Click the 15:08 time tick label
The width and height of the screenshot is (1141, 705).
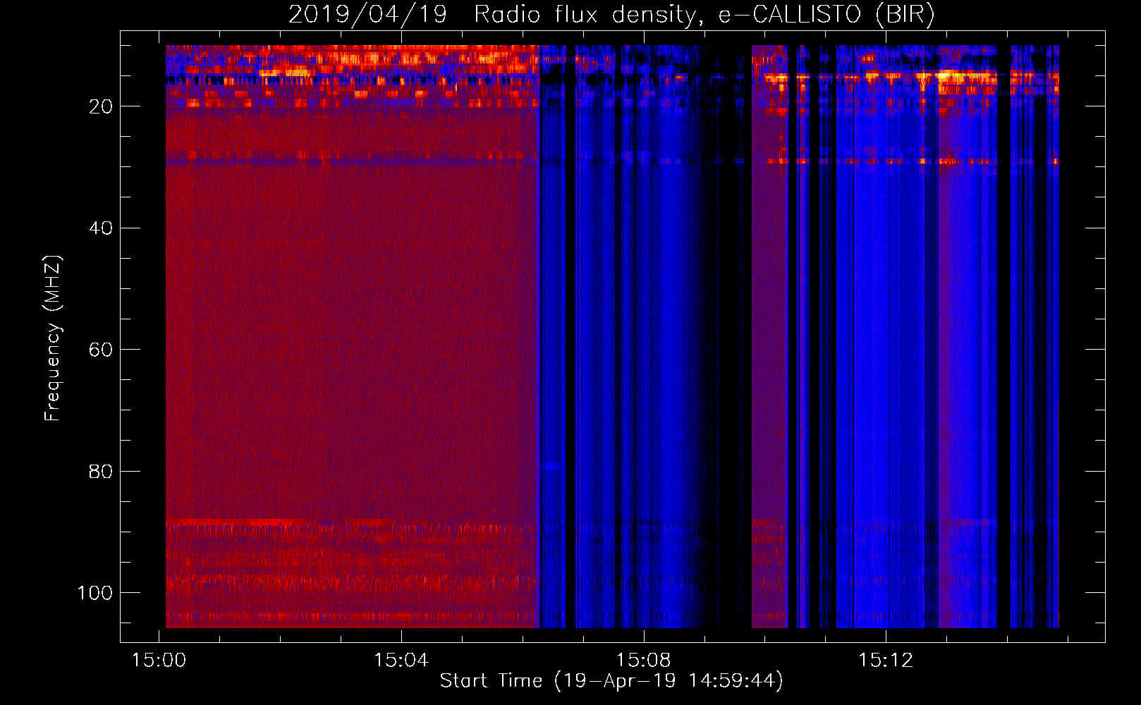pos(643,661)
